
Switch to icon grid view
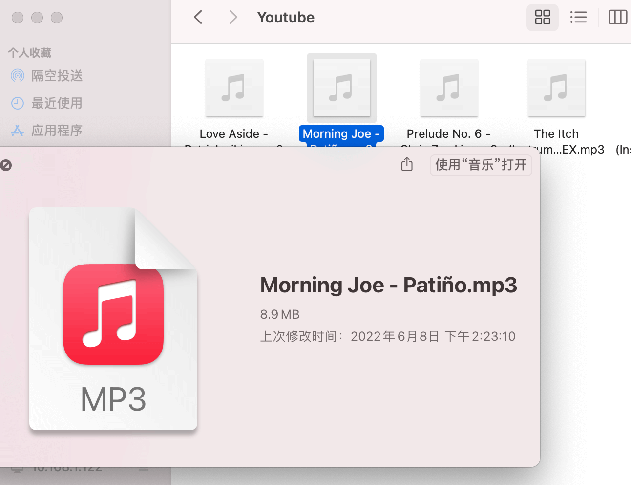[542, 18]
